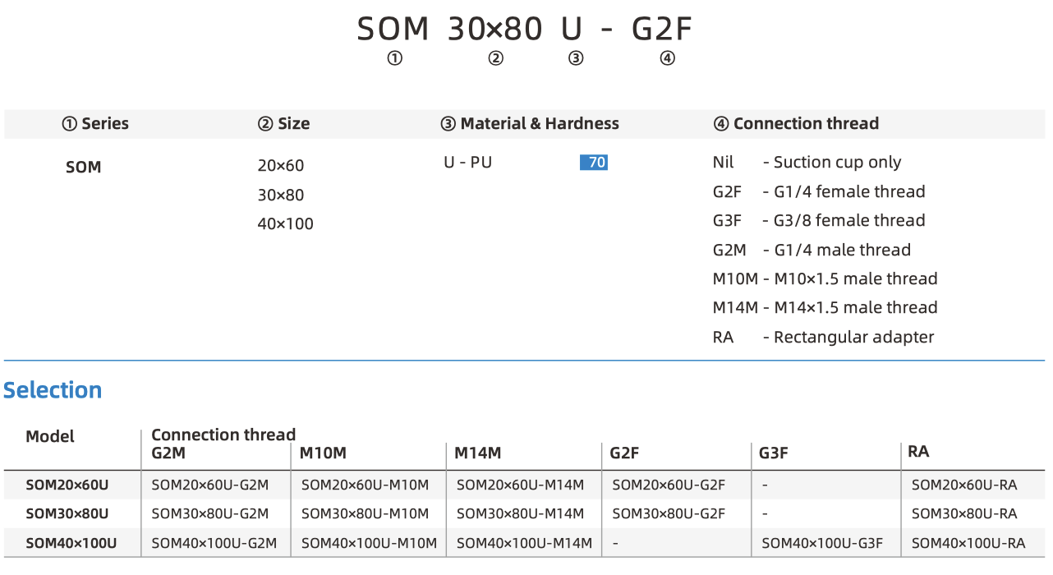Click cell SOM20×60U-RA
This screenshot has height=575, width=1053.
964,485
